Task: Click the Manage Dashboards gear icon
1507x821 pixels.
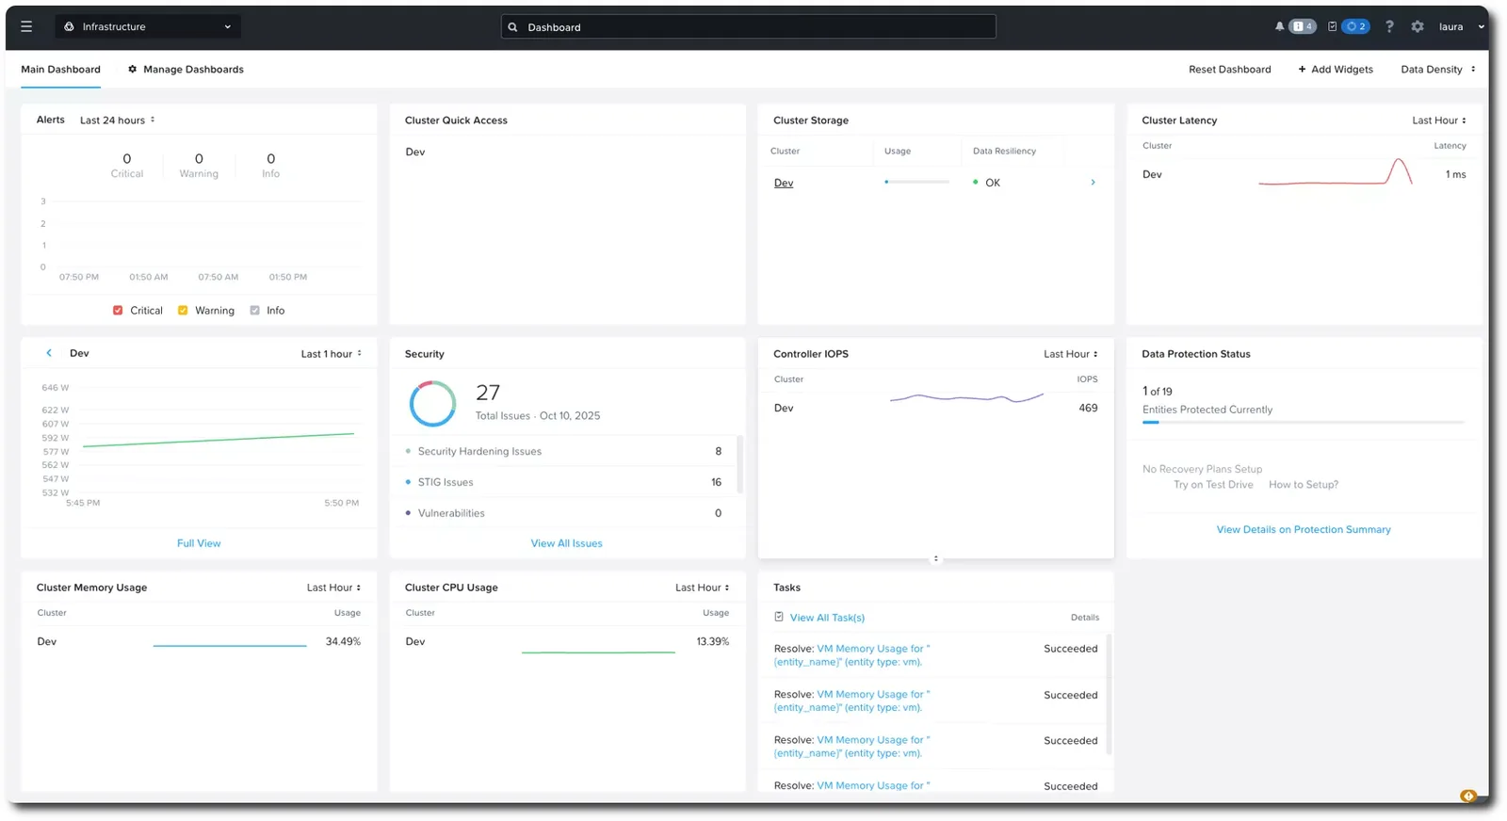Action: (x=133, y=69)
